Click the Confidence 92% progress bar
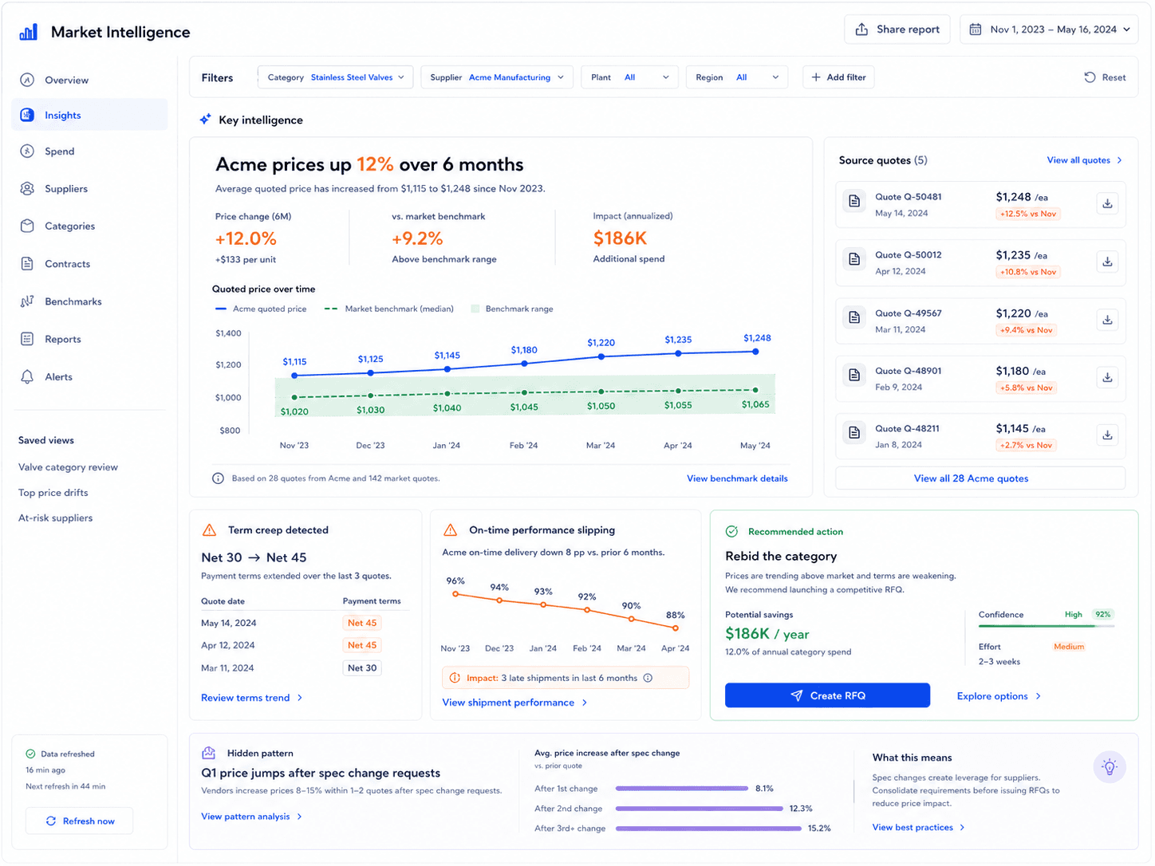 [1046, 627]
